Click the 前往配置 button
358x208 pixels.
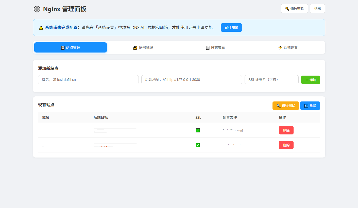231,28
